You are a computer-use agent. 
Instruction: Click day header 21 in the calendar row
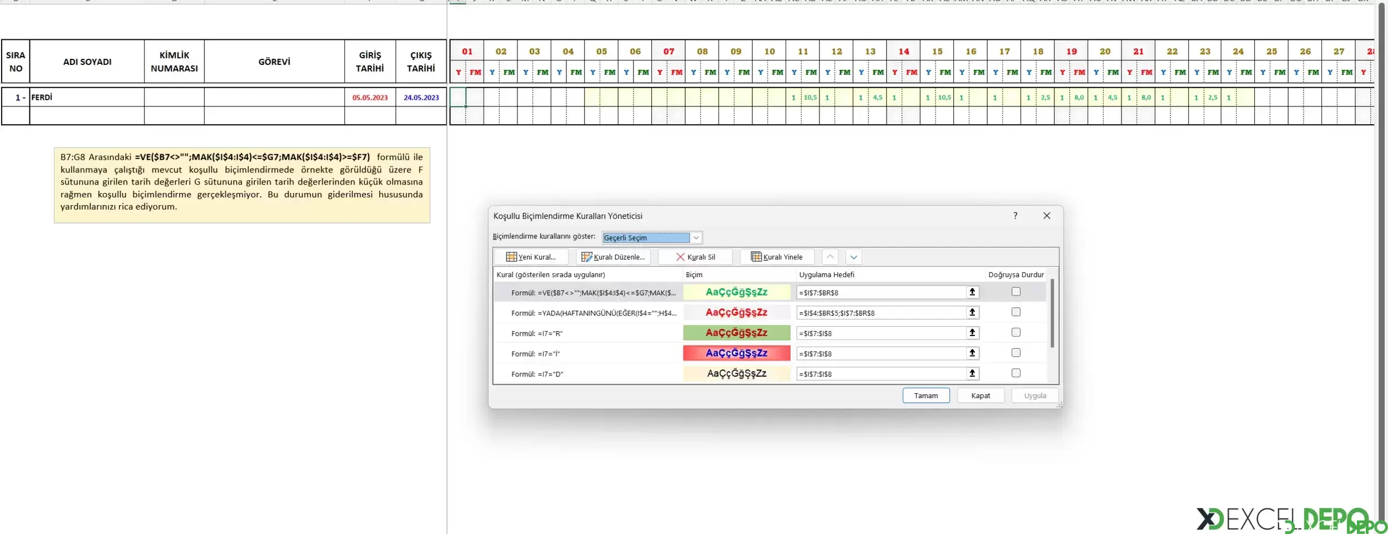pos(1138,51)
